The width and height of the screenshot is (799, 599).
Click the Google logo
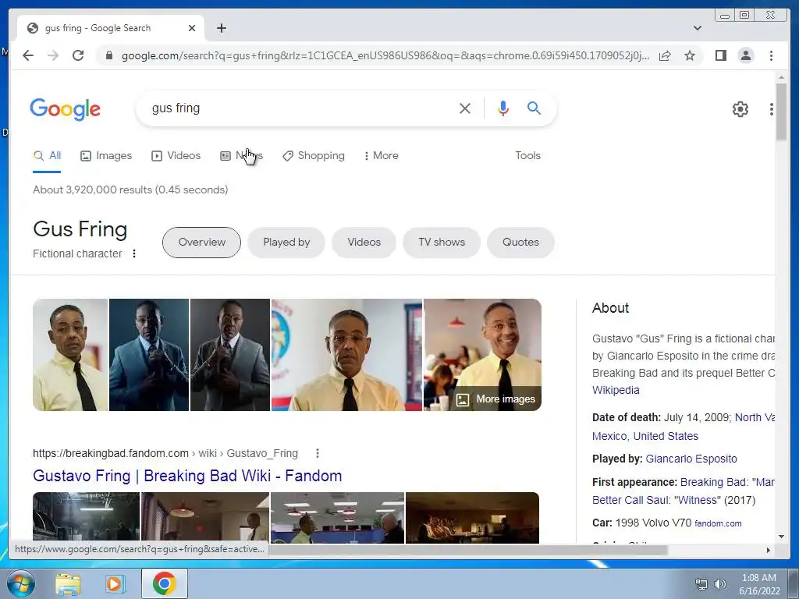click(66, 109)
